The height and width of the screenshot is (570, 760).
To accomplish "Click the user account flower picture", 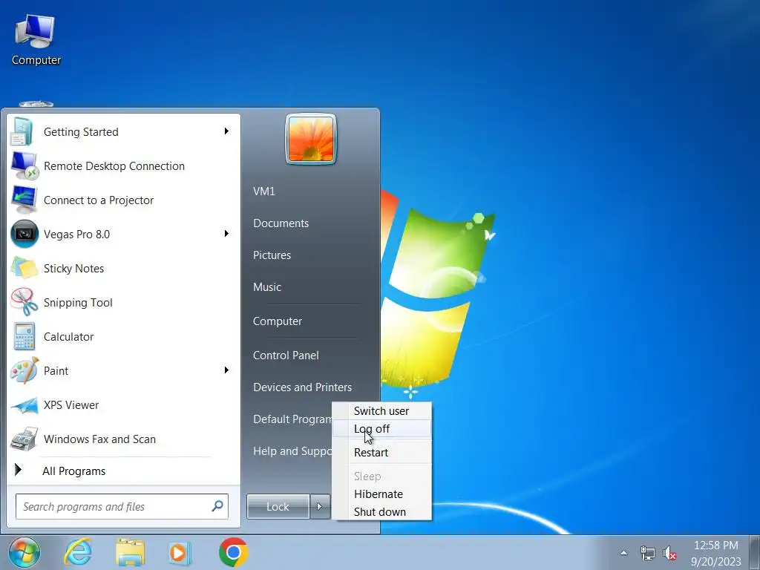I will (311, 139).
